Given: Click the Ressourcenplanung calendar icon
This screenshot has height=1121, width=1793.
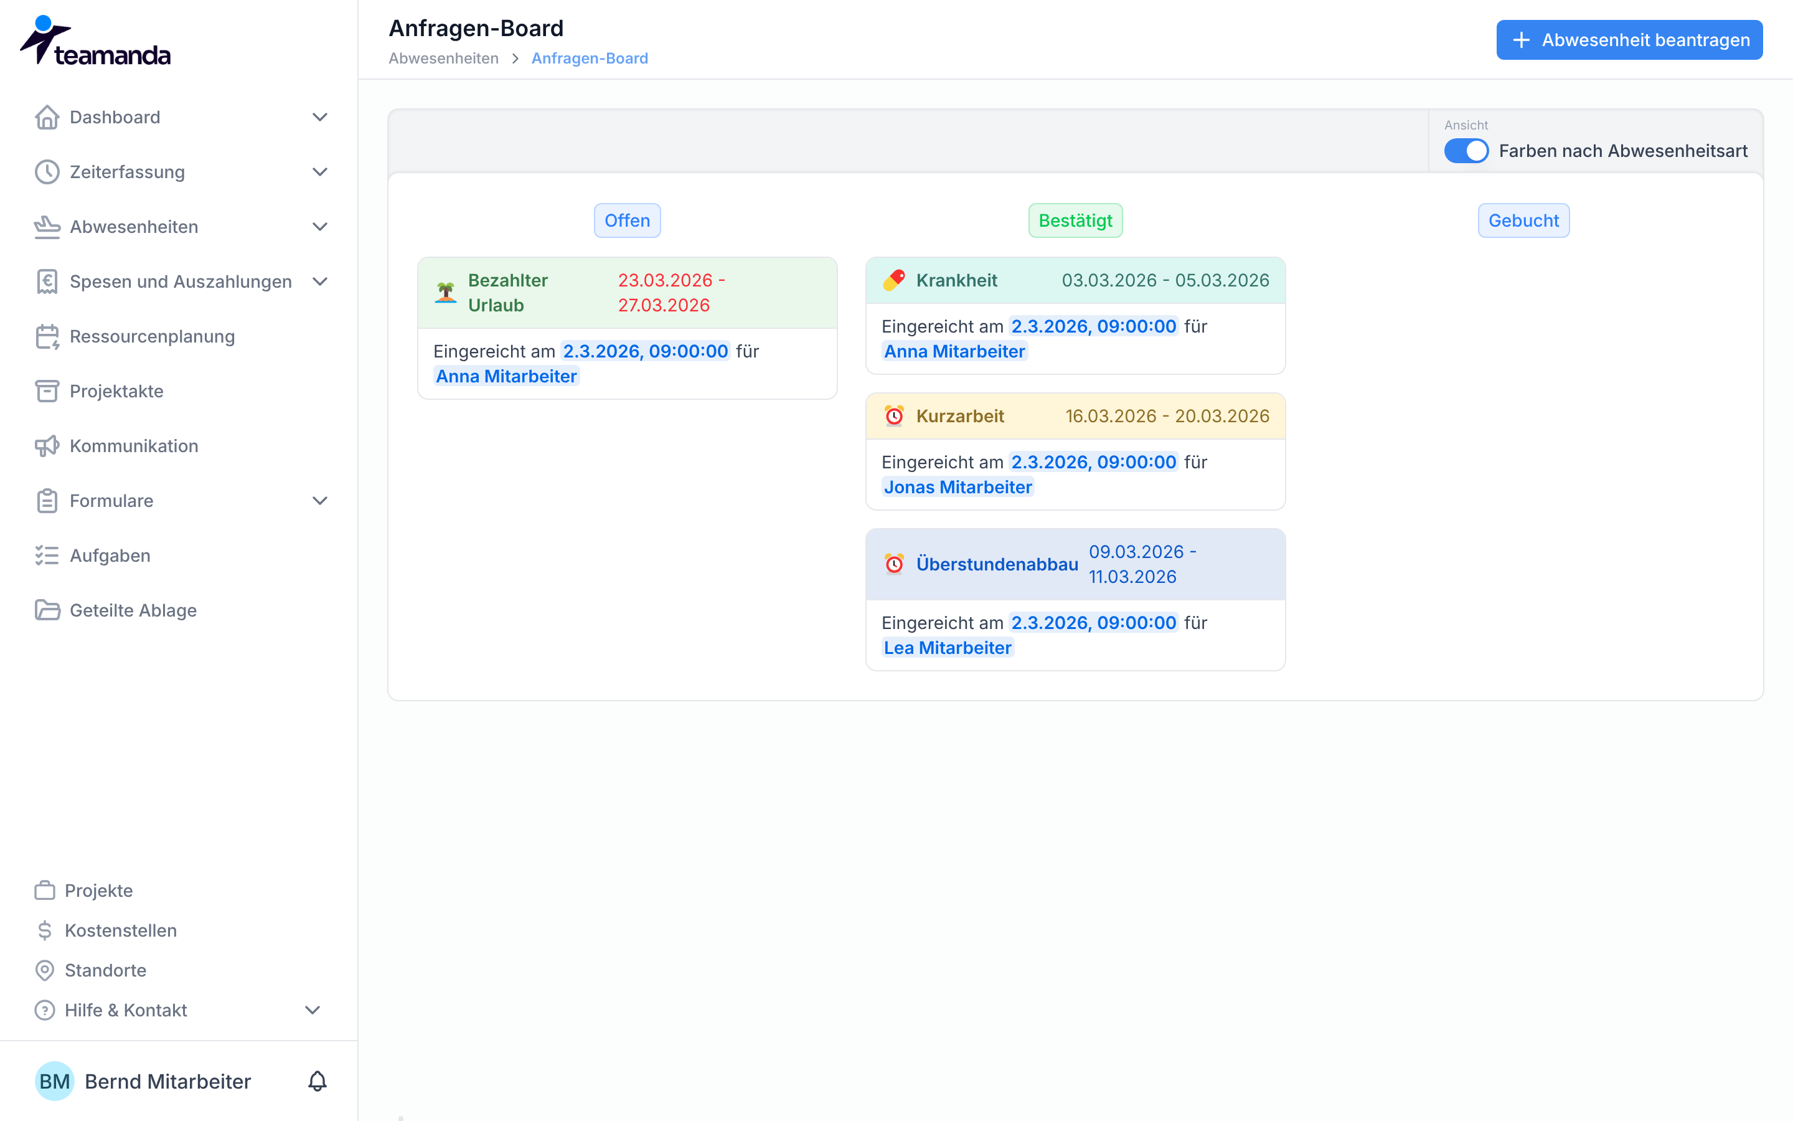Looking at the screenshot, I should tap(47, 336).
